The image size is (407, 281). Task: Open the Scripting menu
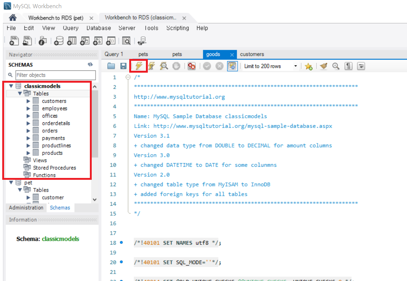coord(178,28)
